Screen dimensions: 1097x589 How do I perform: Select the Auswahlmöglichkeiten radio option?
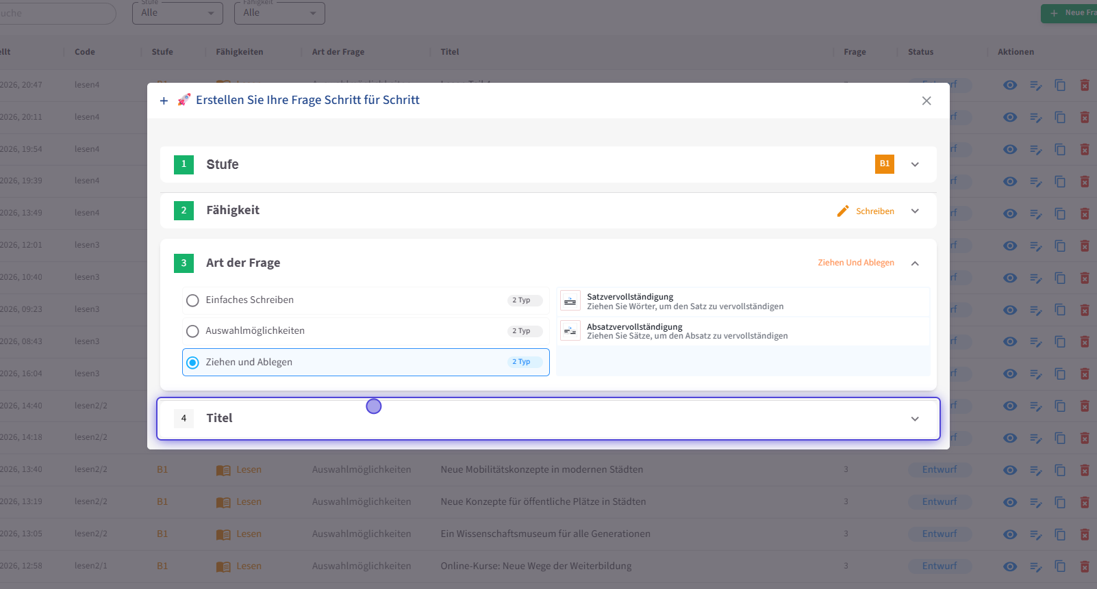193,331
